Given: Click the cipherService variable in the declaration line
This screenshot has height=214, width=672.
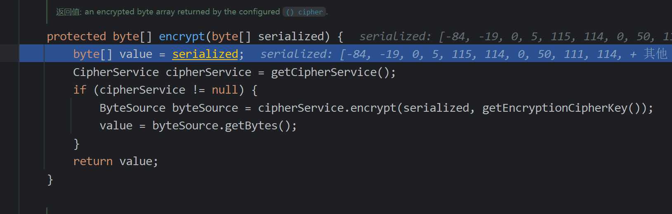Looking at the screenshot, I should click(208, 72).
